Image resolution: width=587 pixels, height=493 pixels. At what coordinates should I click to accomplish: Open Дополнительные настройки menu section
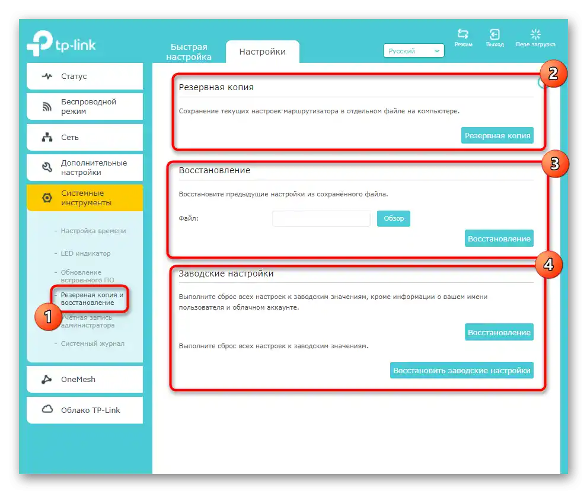point(85,167)
